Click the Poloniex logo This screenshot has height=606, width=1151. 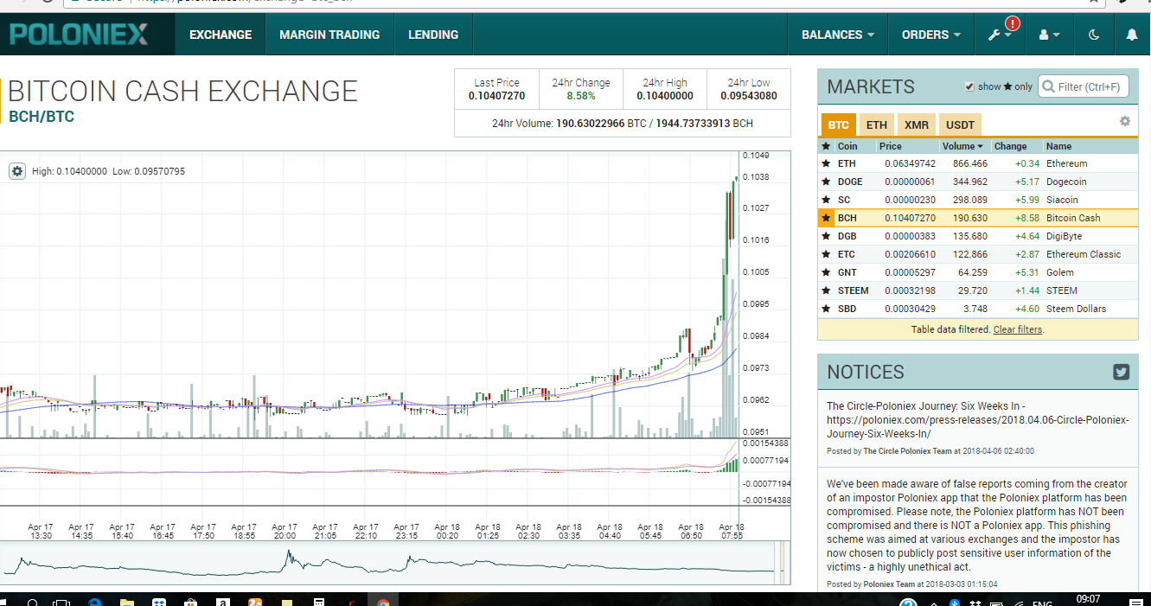point(80,35)
